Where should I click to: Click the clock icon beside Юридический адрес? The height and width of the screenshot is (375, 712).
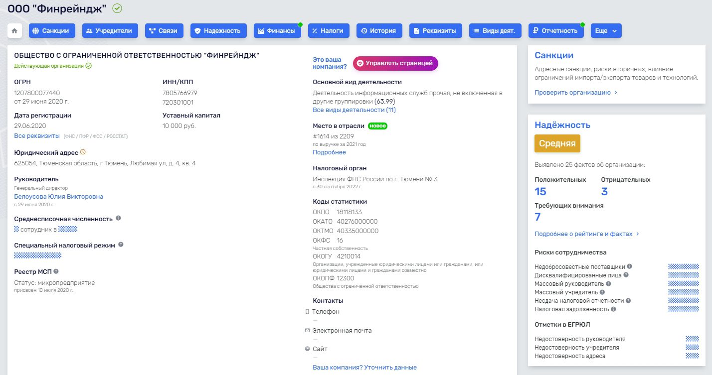click(83, 152)
